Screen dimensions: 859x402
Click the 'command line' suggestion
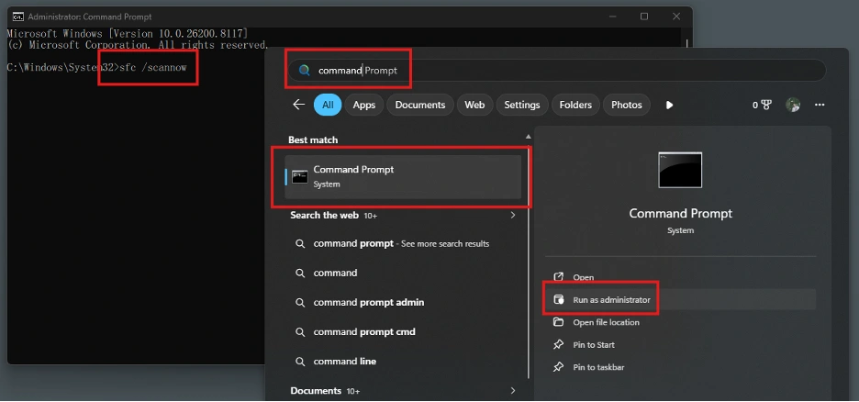coord(403,362)
